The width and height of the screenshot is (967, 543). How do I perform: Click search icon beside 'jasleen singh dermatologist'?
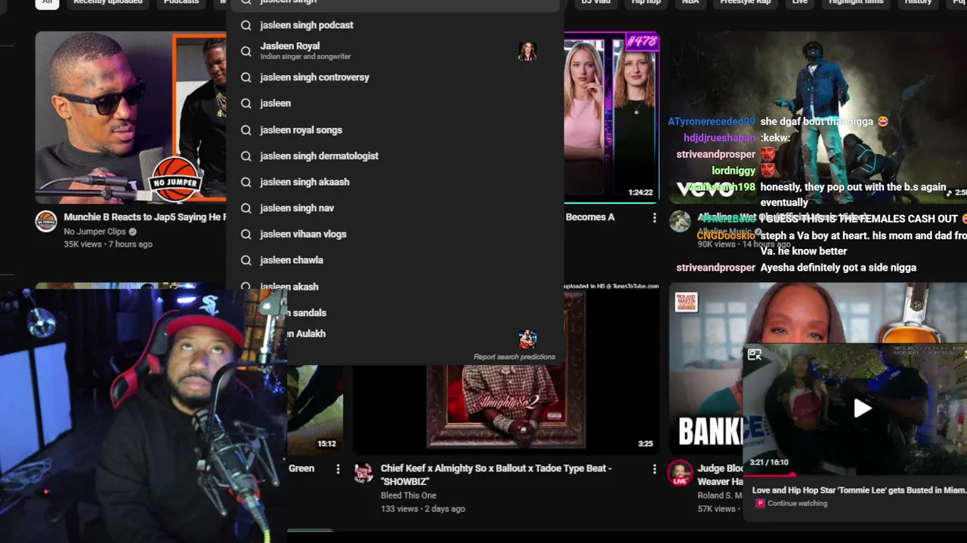[x=246, y=156]
